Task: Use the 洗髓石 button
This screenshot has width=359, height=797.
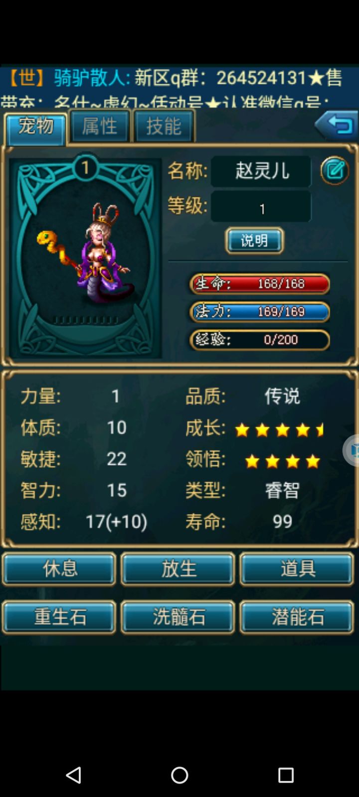Action: 178,617
